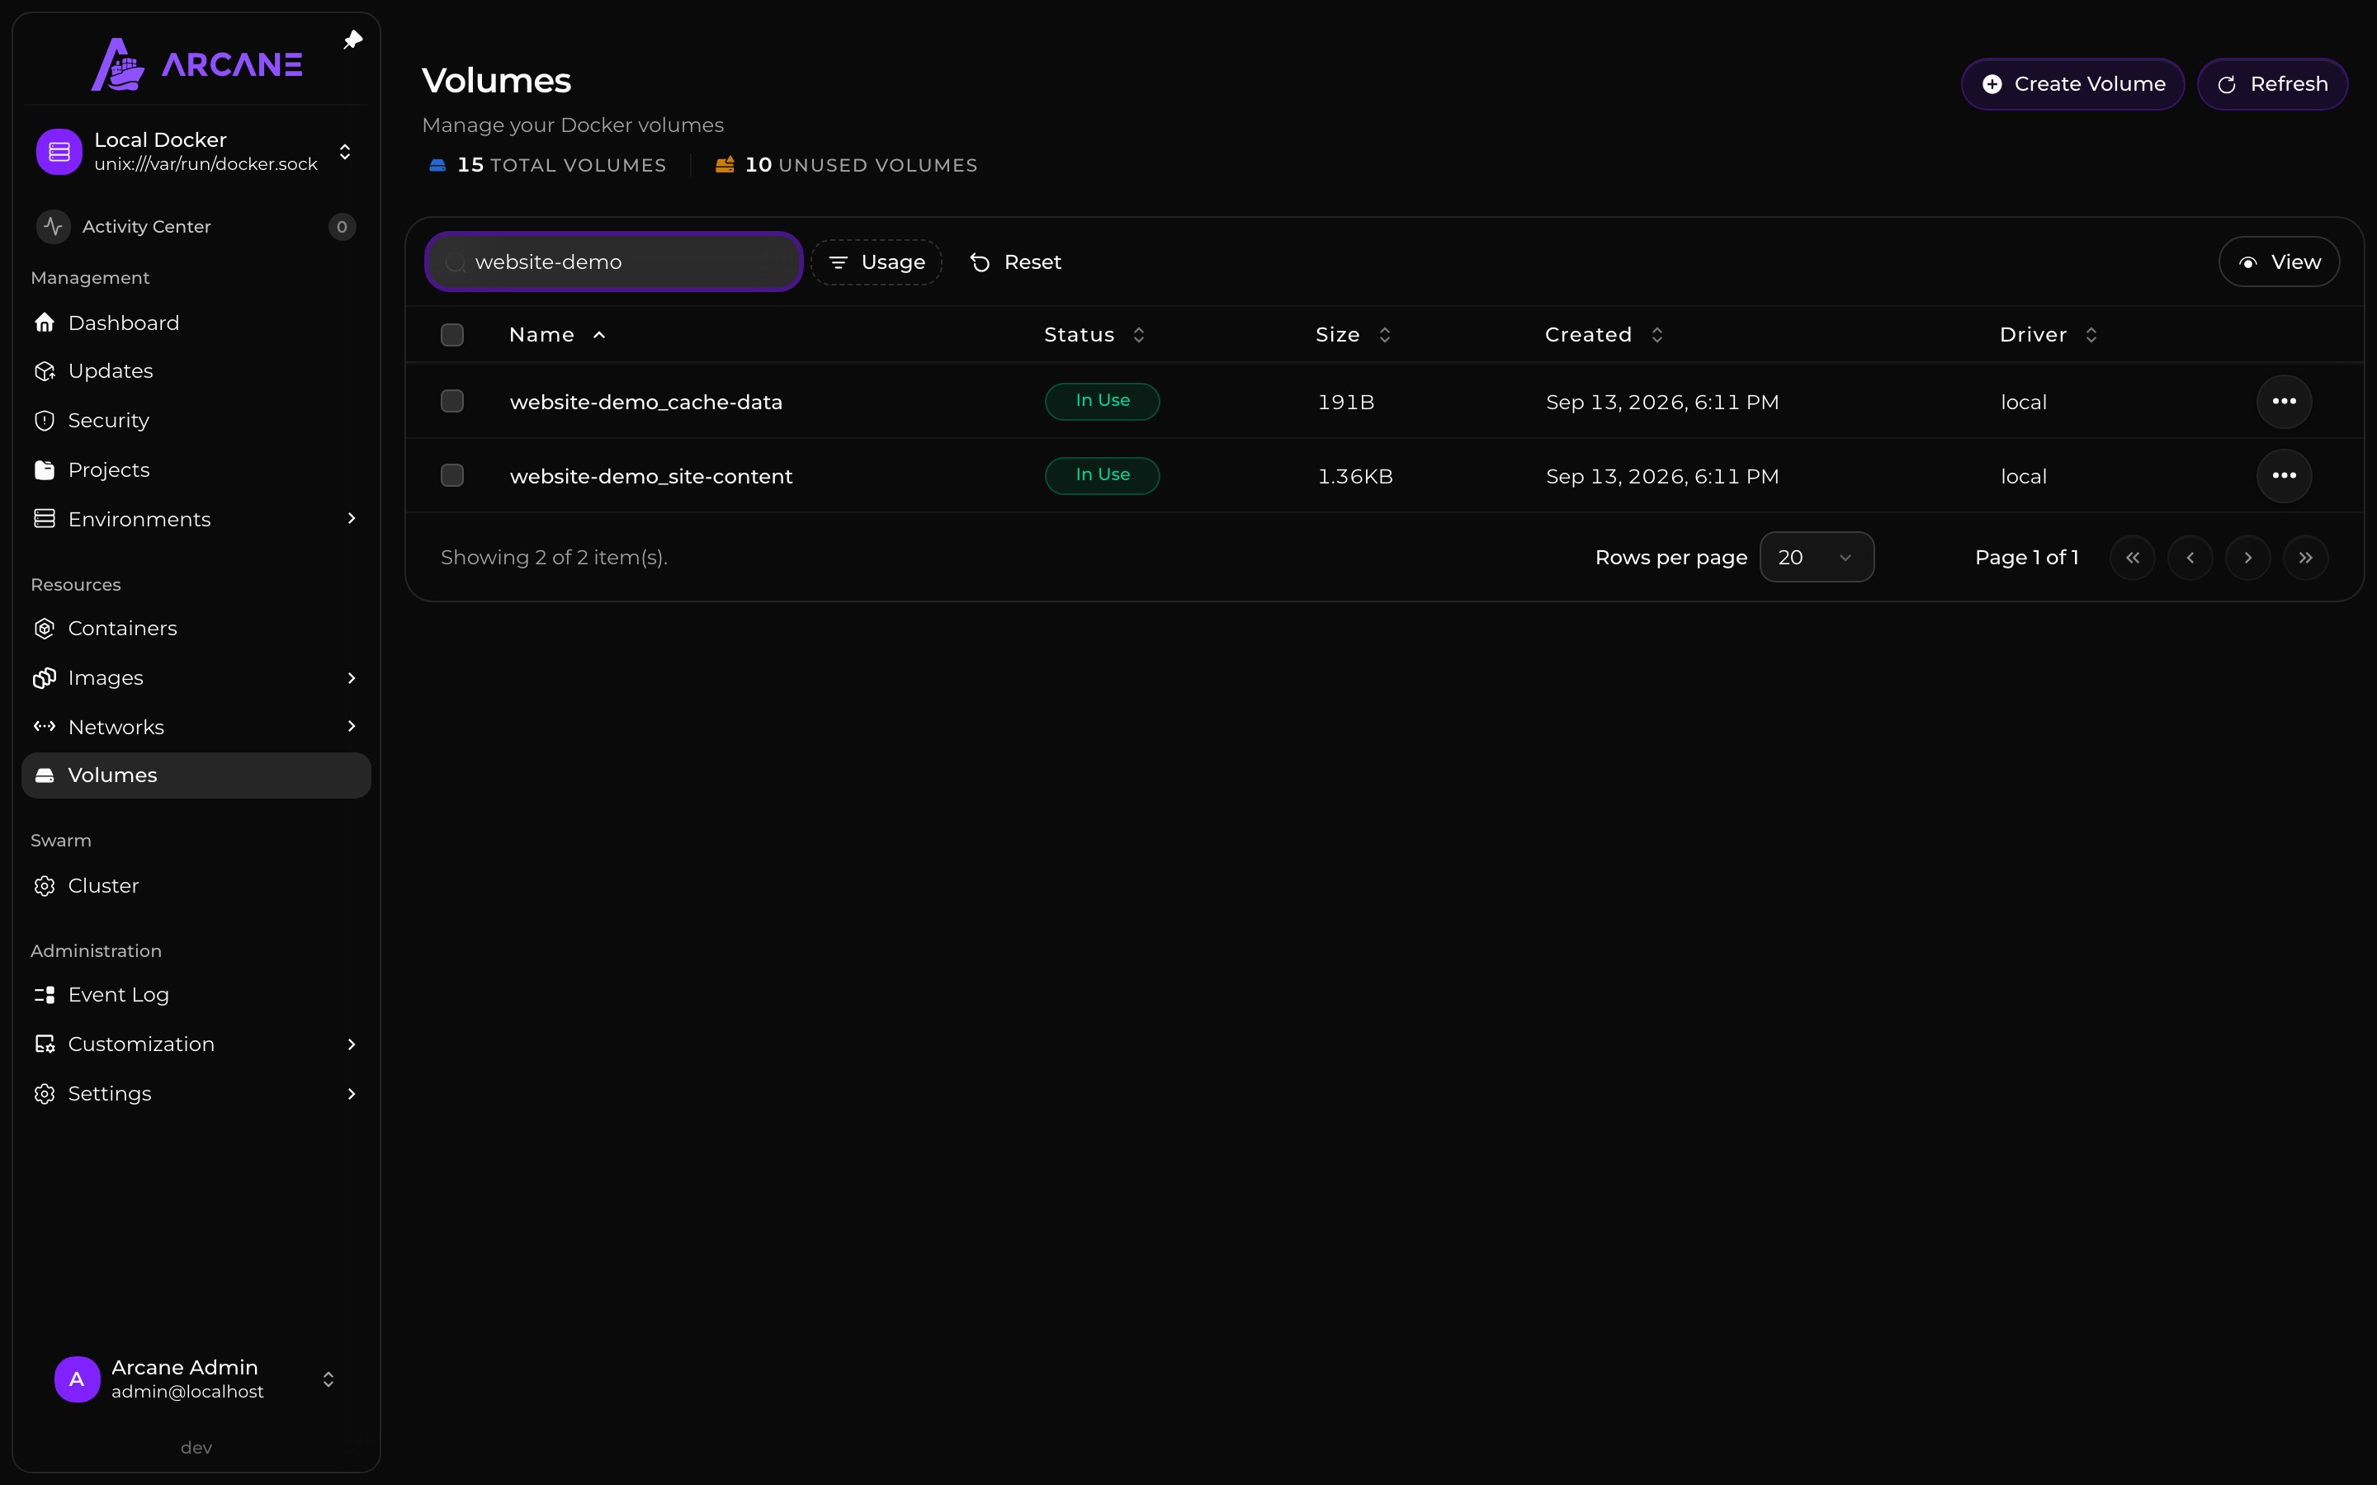Click the Settings gear icon
The height and width of the screenshot is (1485, 2377).
coord(45,1093)
